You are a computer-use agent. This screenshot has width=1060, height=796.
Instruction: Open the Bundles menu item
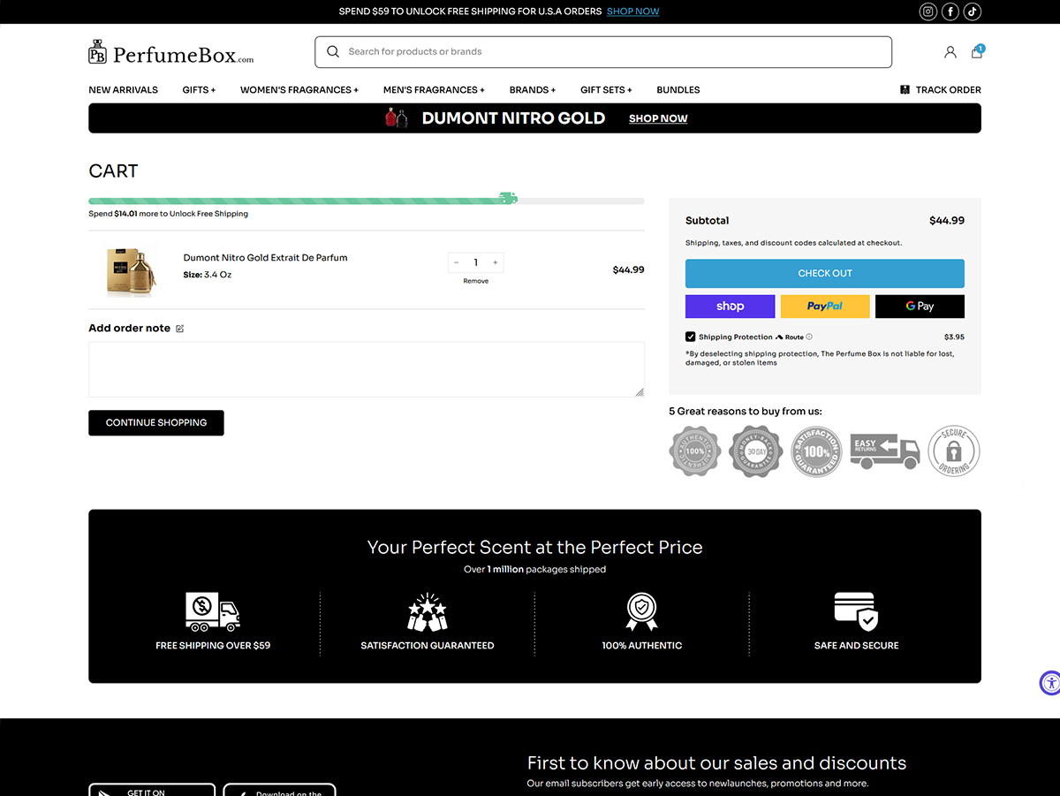pyautogui.click(x=678, y=90)
